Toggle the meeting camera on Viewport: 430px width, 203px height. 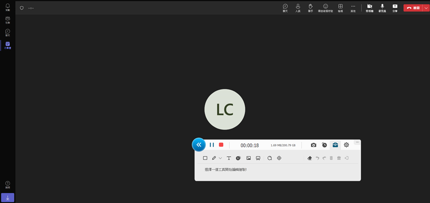(x=369, y=8)
